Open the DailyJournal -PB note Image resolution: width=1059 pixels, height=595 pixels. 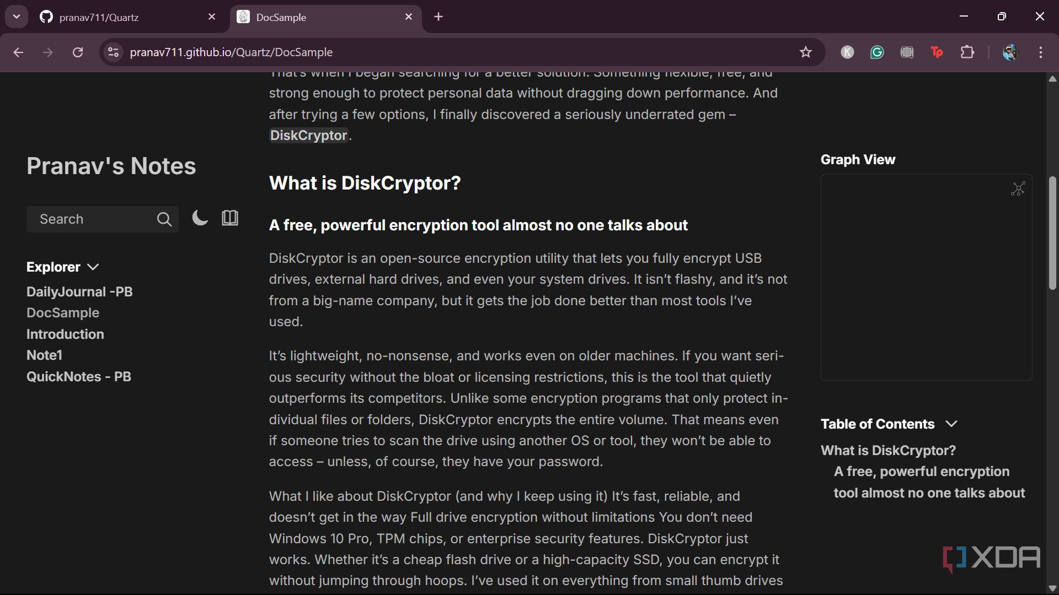(79, 291)
